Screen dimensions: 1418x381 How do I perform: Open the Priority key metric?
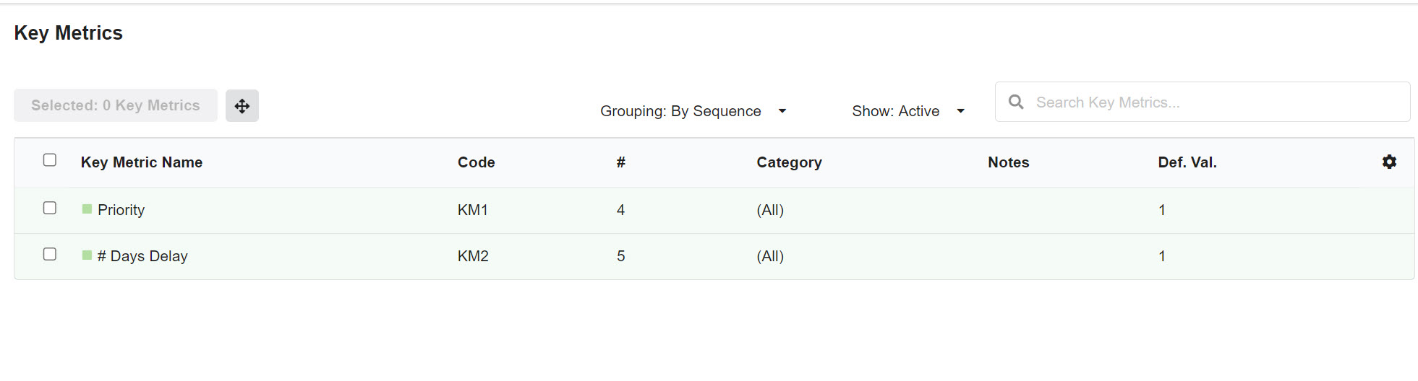point(121,210)
